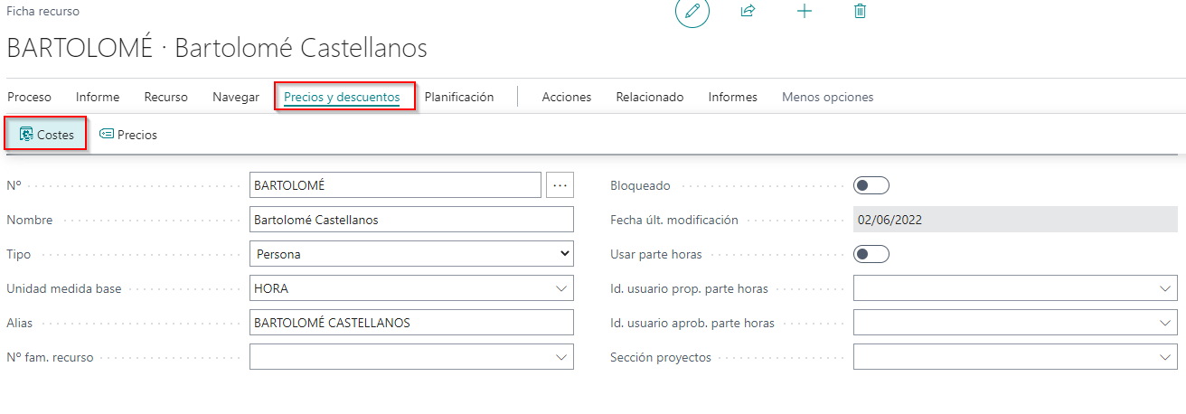
Task: Click Menos opciones link
Action: 828,97
